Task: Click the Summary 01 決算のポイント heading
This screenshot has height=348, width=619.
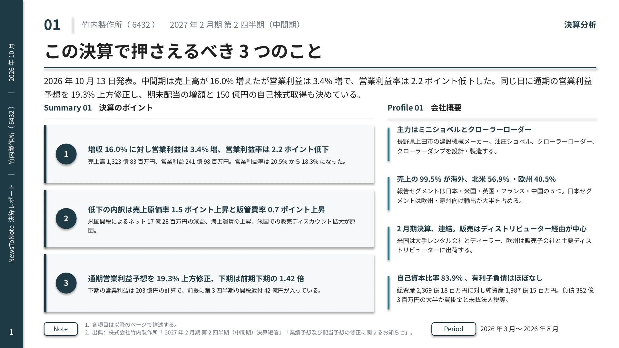Action: coord(98,108)
